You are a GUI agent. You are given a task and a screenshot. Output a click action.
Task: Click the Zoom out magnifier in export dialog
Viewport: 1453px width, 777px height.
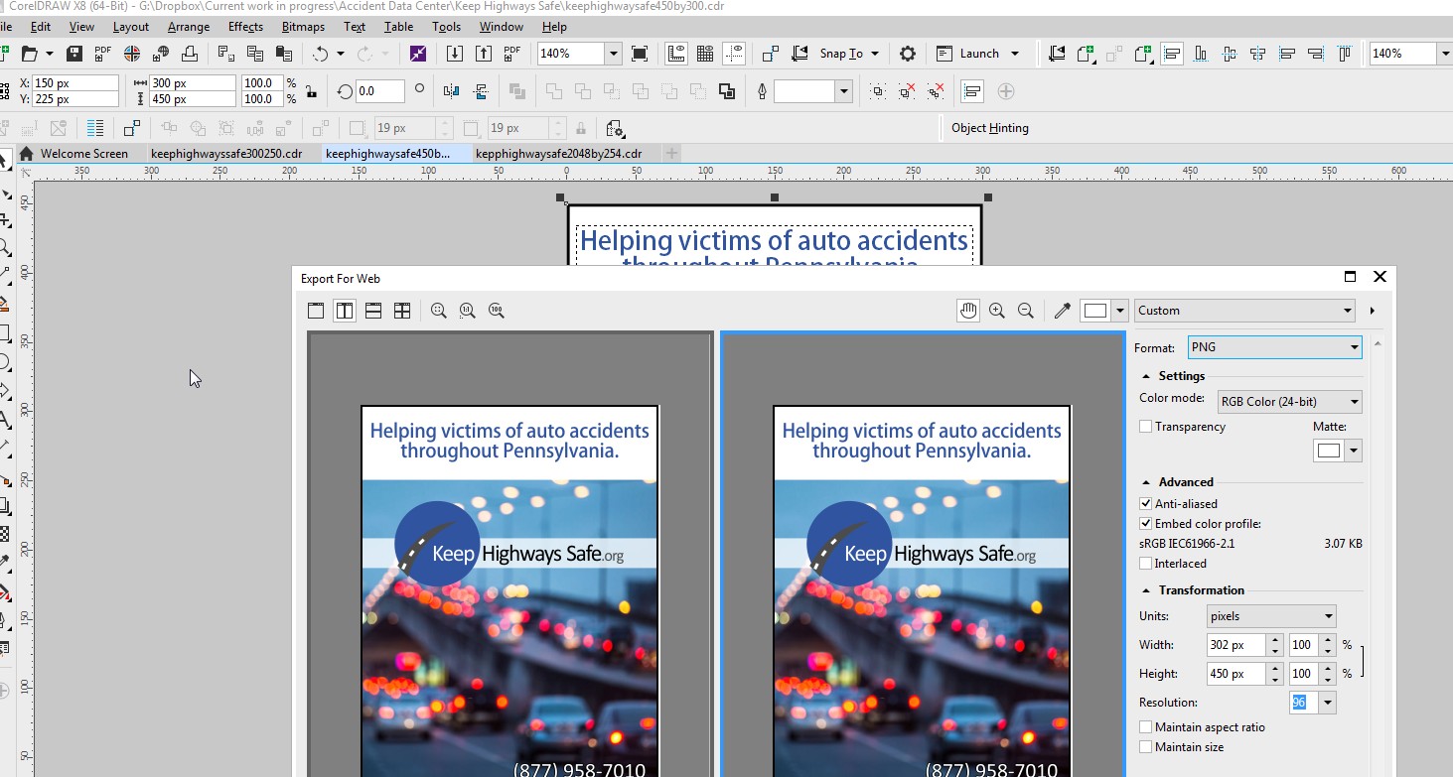(x=1026, y=311)
